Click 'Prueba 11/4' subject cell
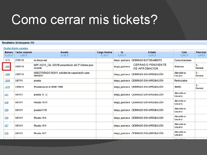 coord(40,118)
